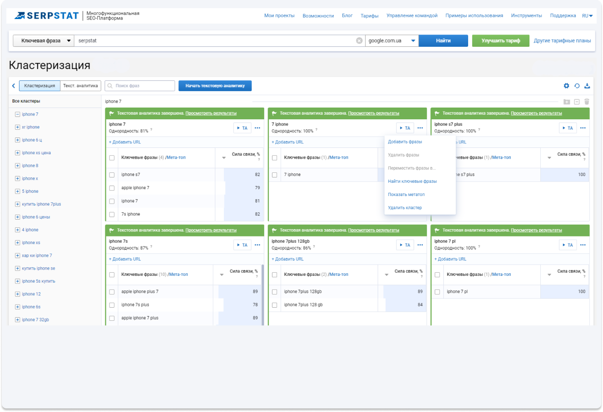Run TA for iphone s7 plus cluster

[x=568, y=128]
